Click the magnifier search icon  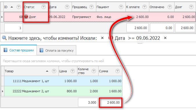pyautogui.click(x=4, y=38)
